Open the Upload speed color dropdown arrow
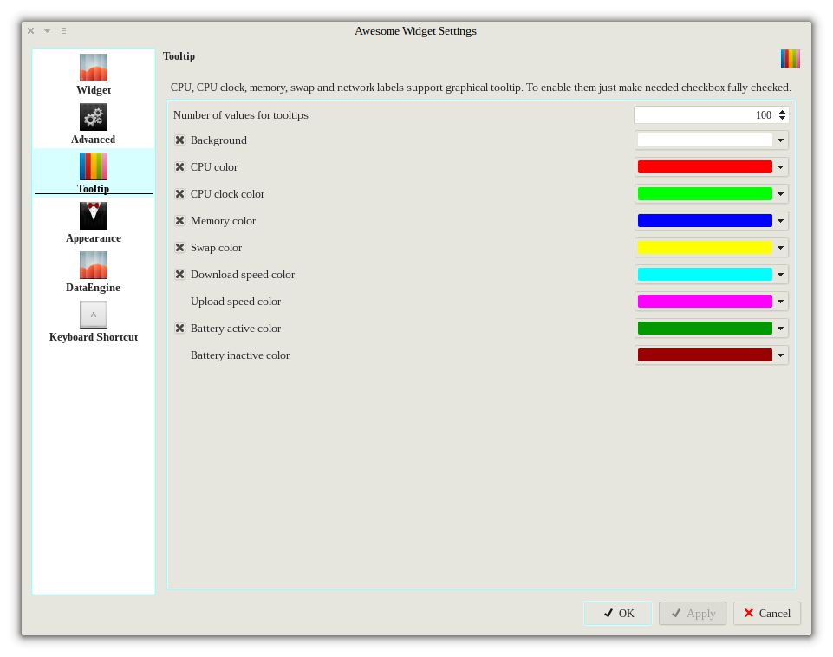Image resolution: width=833 pixels, height=657 pixels. [x=780, y=302]
